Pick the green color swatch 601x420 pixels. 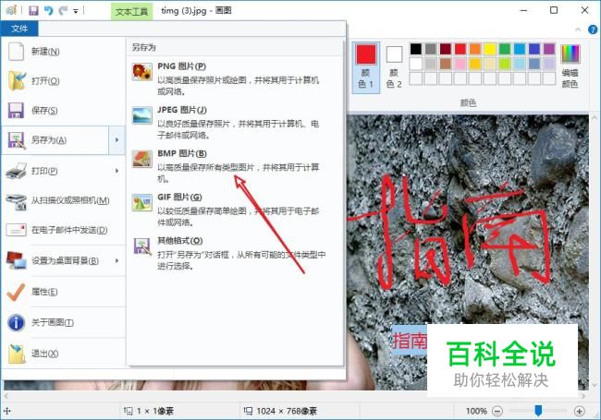point(505,49)
